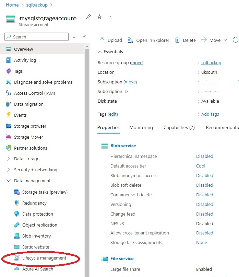Click Disabled value for Hierarchical namespace
239x277 pixels.
point(205,156)
